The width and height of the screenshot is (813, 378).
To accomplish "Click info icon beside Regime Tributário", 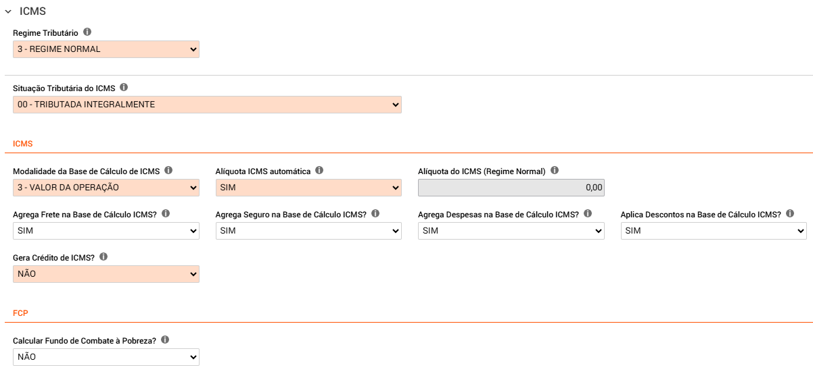I will tap(87, 32).
